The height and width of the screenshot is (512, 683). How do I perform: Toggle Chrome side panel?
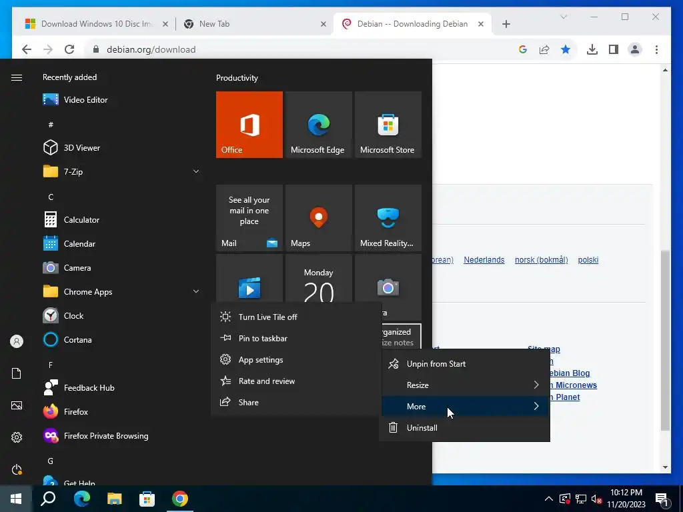click(614, 49)
